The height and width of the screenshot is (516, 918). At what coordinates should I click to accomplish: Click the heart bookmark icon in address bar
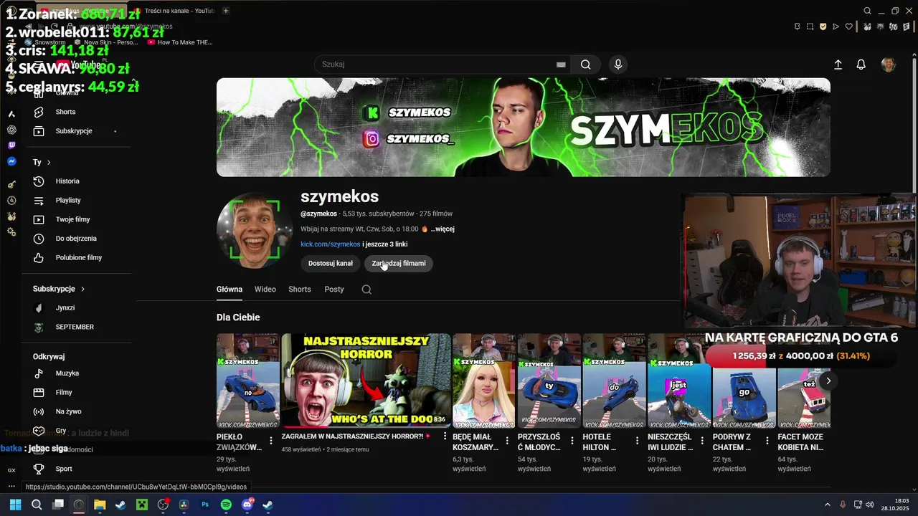(x=849, y=27)
